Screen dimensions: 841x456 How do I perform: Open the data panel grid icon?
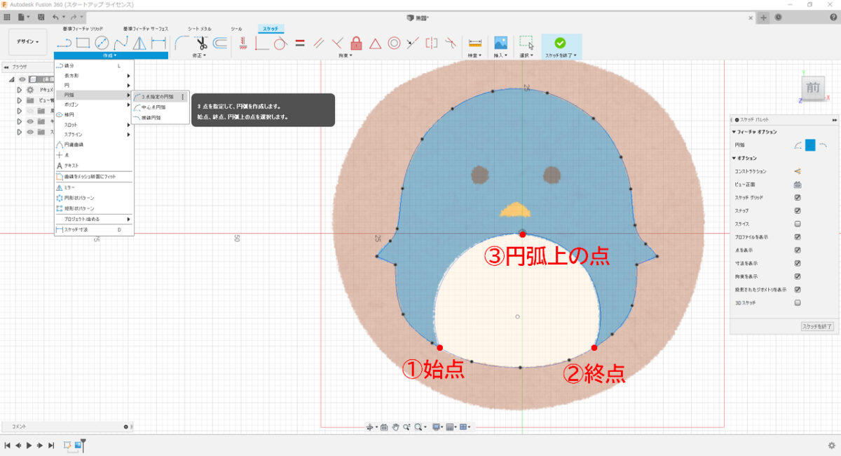point(7,16)
